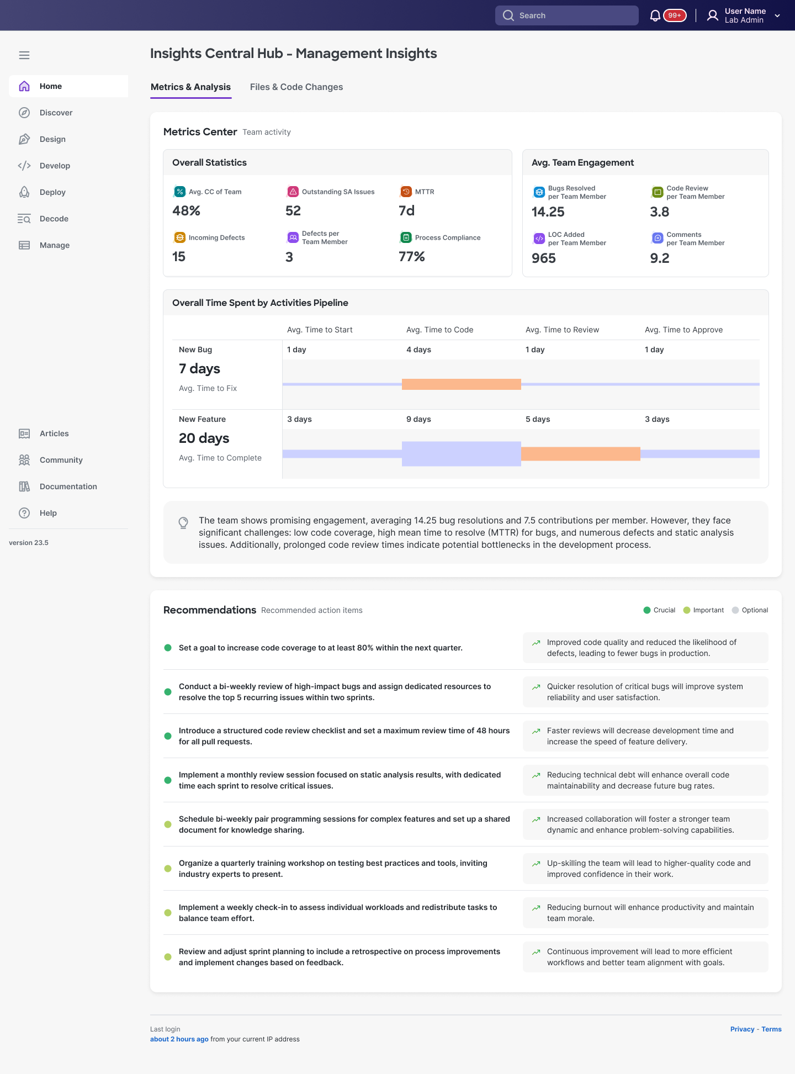Click the Defects per Team Member icon
795x1074 pixels.
pos(293,237)
